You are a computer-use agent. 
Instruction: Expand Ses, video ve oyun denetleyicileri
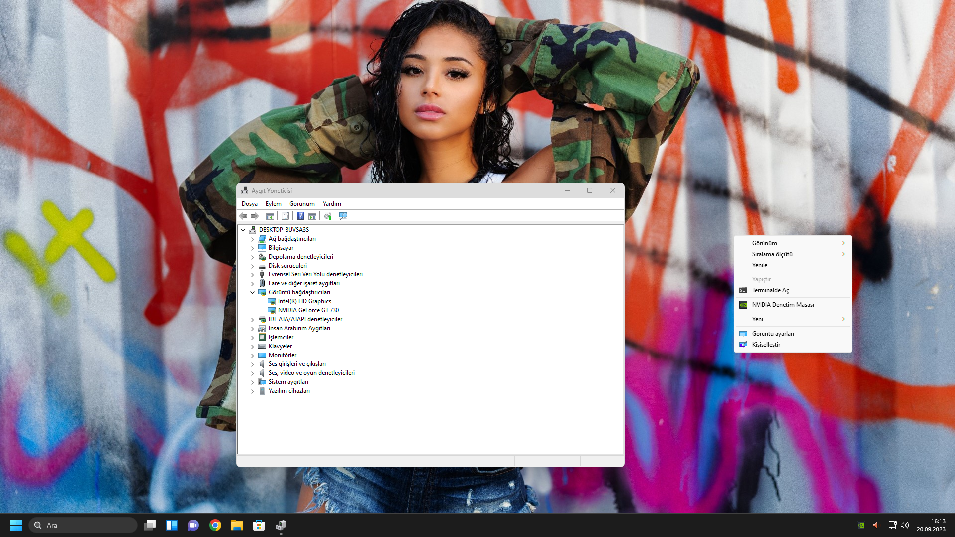(x=252, y=373)
